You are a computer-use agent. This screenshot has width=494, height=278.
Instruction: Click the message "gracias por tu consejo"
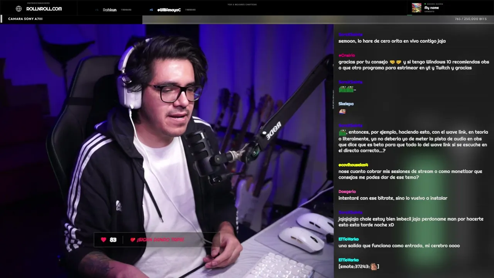click(414, 65)
